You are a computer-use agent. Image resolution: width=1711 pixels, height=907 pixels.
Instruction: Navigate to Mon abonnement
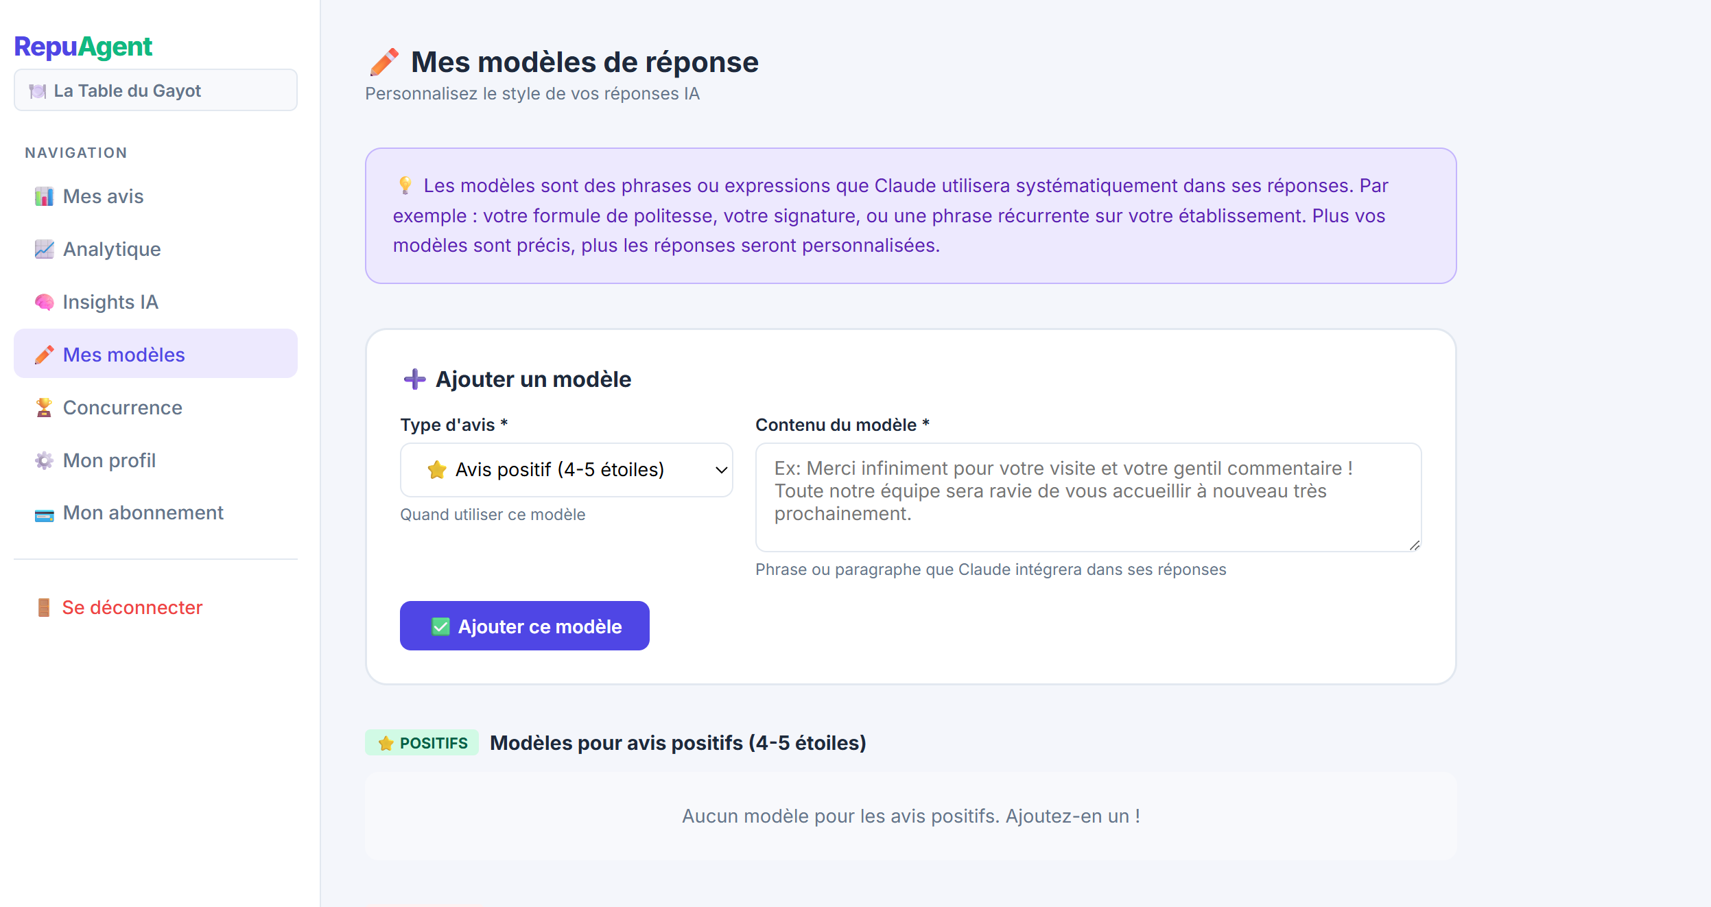pos(143,513)
